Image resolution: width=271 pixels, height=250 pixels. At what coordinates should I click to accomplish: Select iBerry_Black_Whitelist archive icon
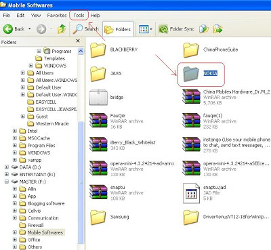click(x=98, y=144)
